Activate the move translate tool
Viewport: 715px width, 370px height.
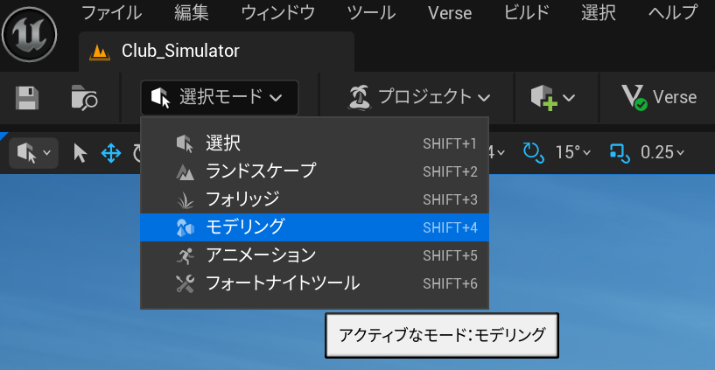[x=111, y=153]
